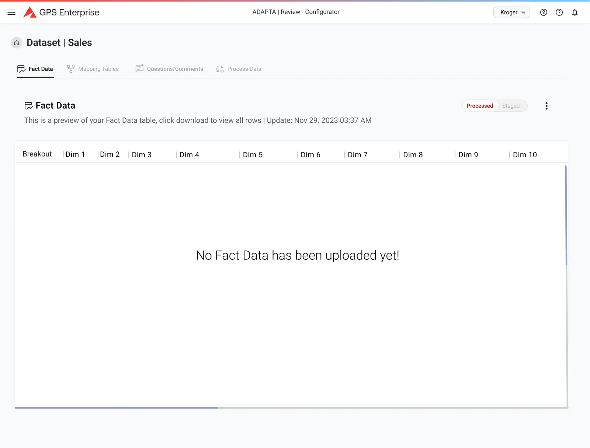Open the user account profile icon
Viewport: 590px width, 448px height.
[x=544, y=12]
